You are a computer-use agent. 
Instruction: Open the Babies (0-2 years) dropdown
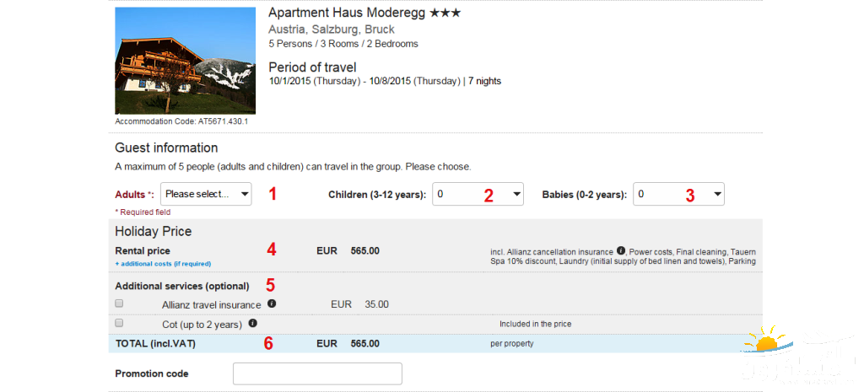tap(679, 194)
